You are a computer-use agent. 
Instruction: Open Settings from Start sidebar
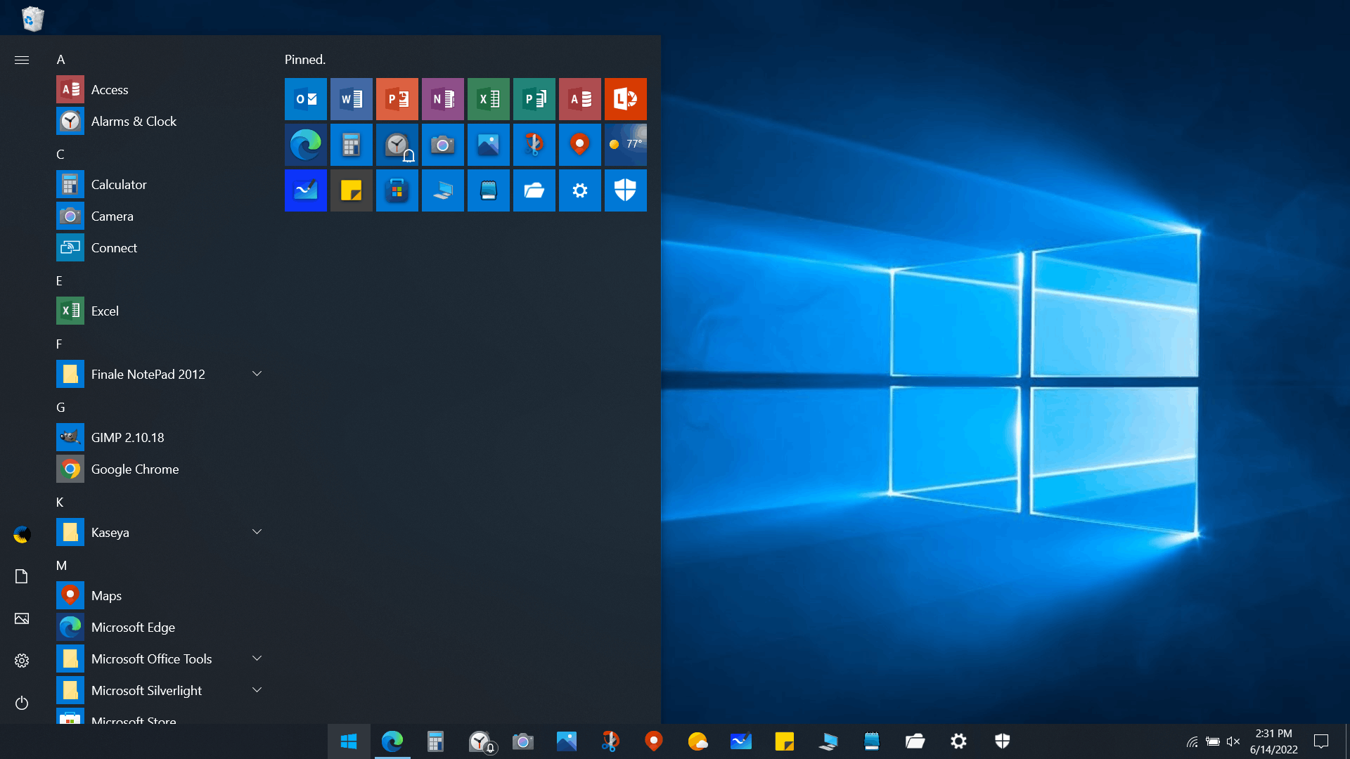pos(22,661)
